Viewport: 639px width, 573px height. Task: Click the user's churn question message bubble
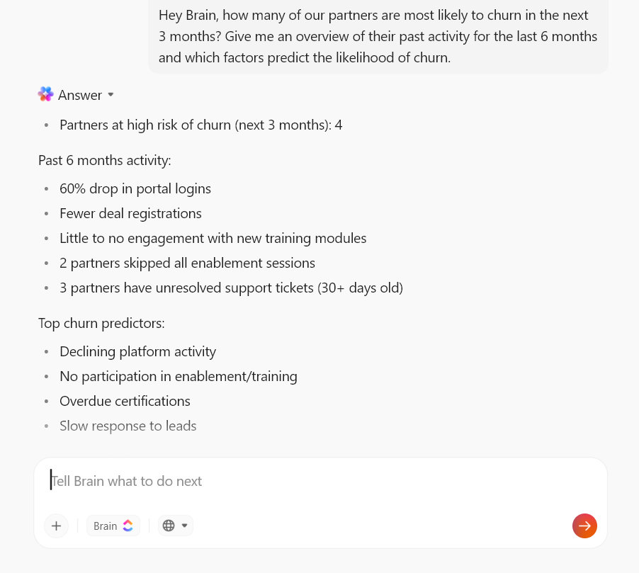click(x=378, y=36)
